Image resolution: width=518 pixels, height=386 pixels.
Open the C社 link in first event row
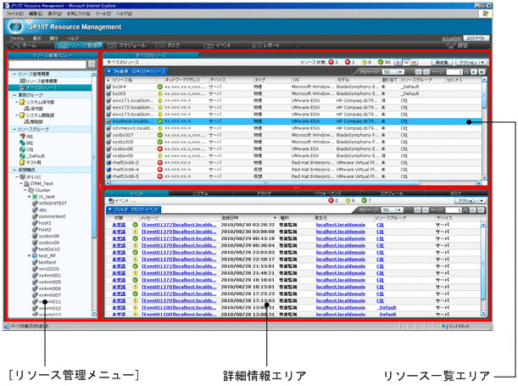pos(380,225)
